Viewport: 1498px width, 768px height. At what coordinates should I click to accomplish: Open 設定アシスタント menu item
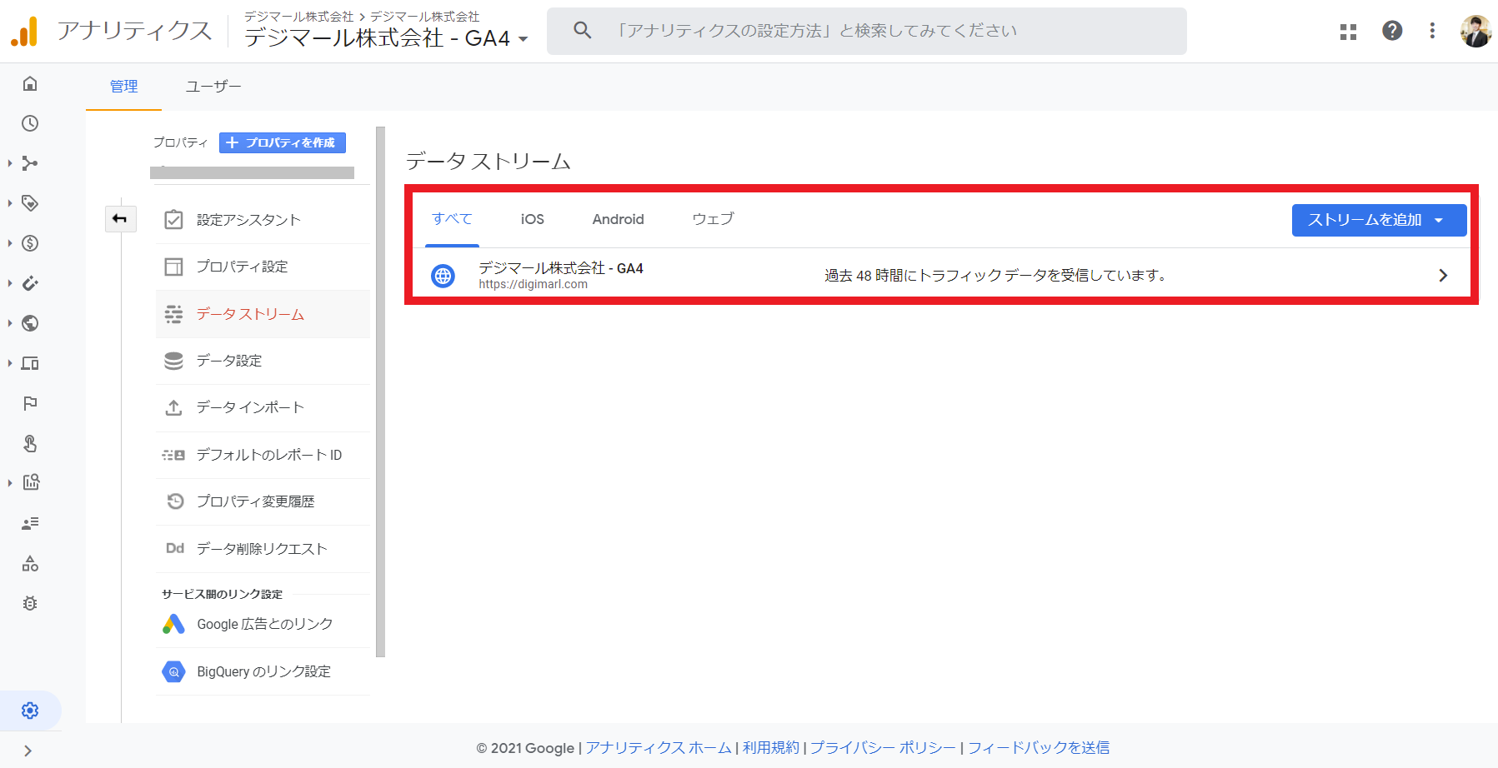(263, 220)
